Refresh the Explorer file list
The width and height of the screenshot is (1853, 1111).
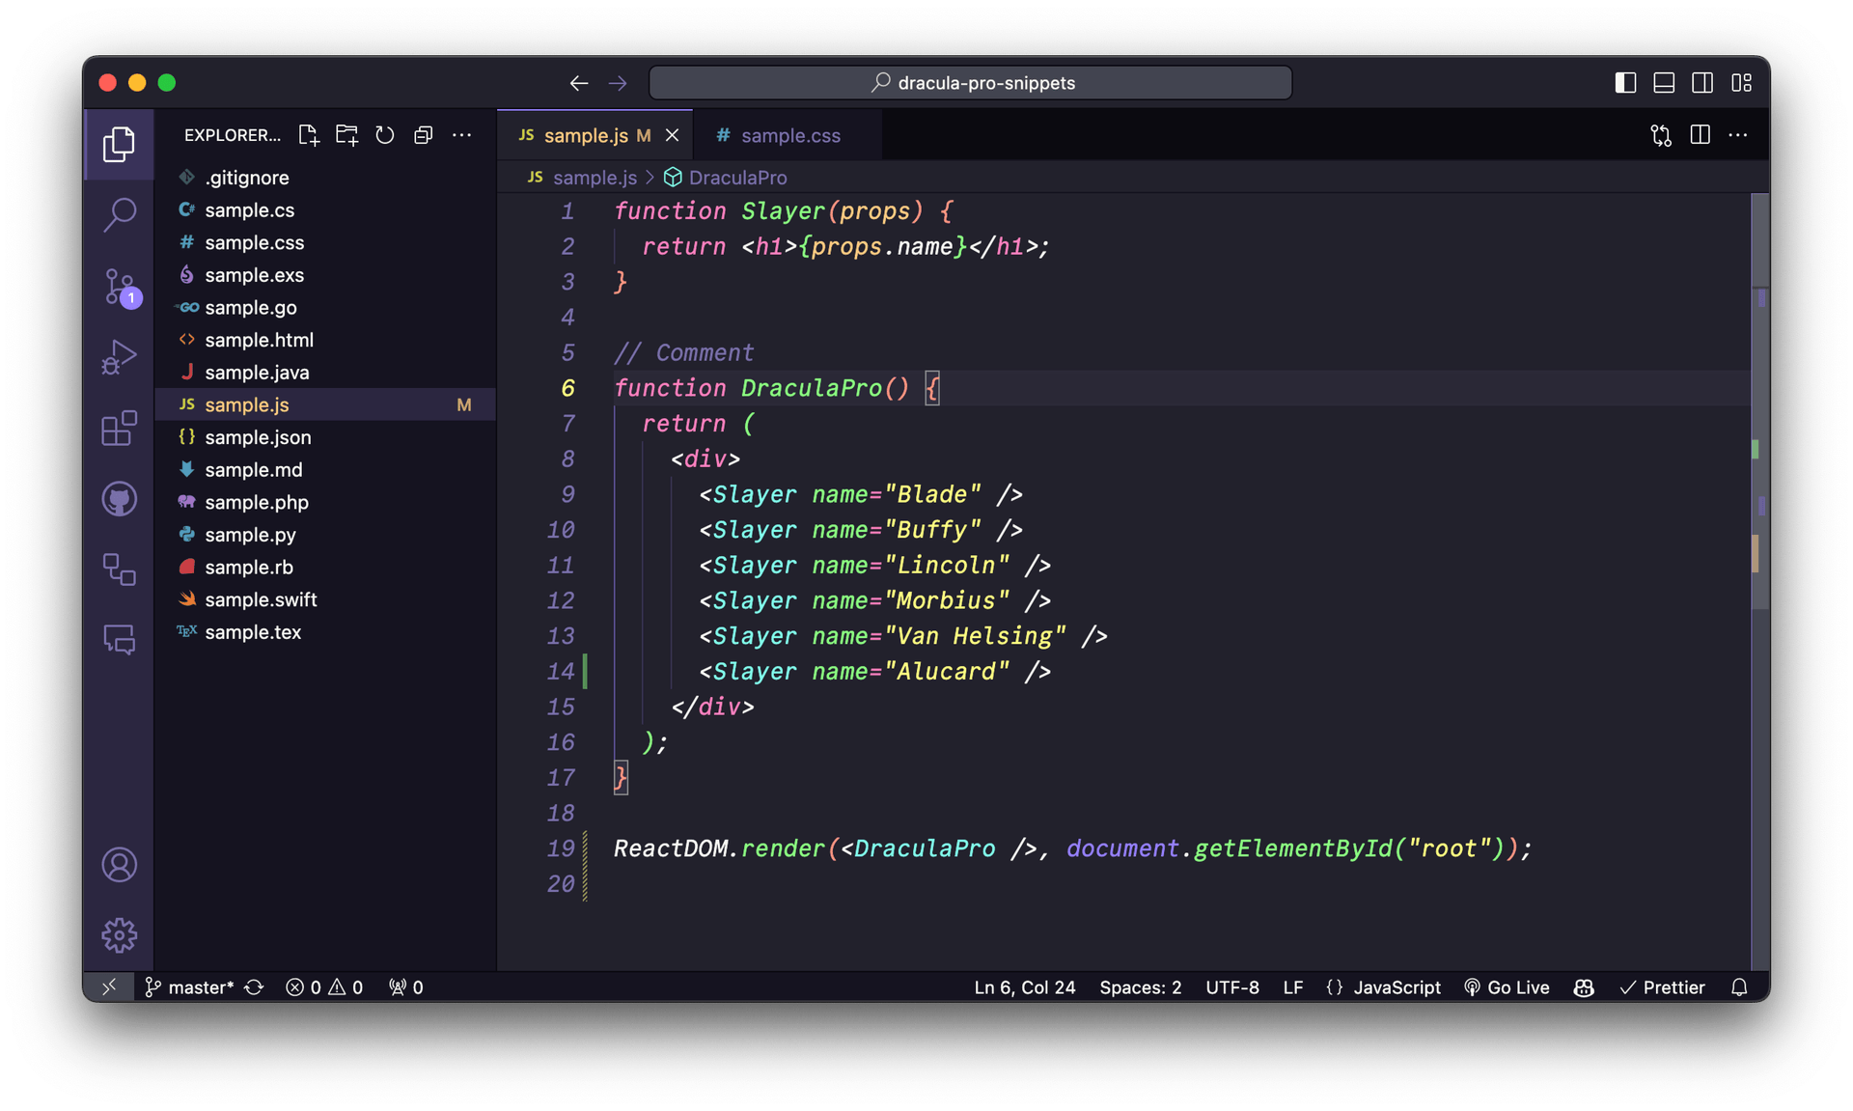(x=385, y=135)
